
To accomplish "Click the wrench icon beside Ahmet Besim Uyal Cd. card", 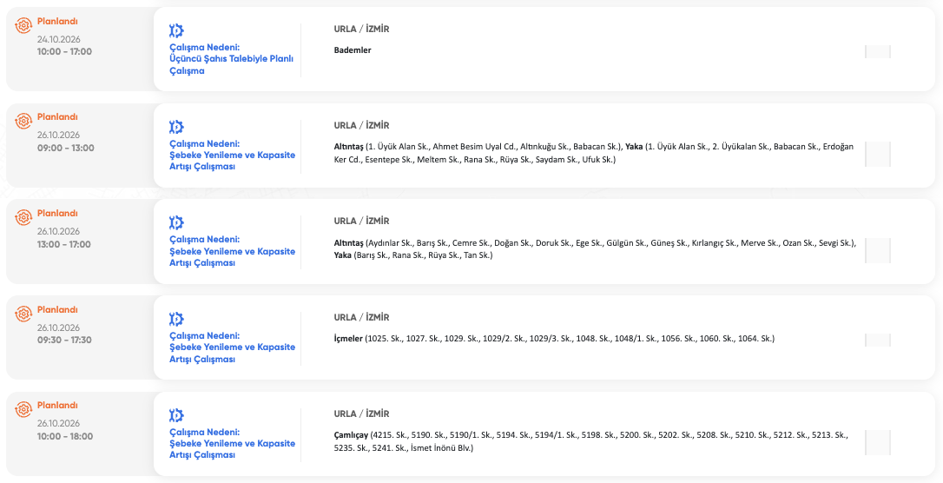I will pyautogui.click(x=176, y=127).
